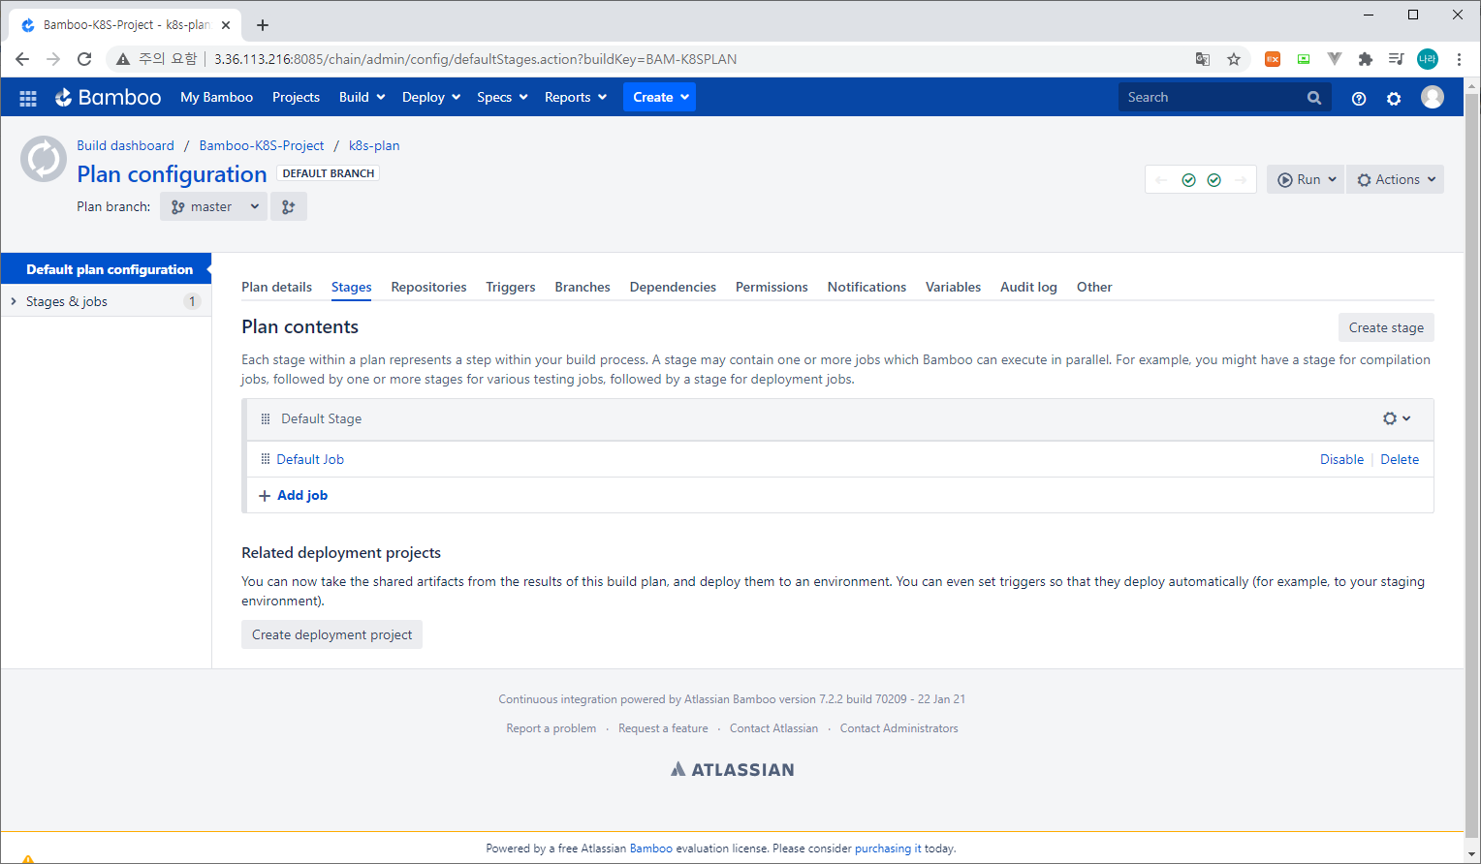
Task: Go to the next build arrow
Action: click(1241, 180)
